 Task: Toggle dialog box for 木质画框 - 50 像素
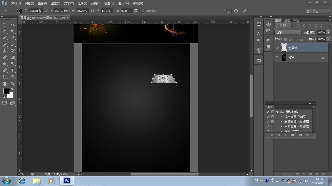tap(273, 127)
